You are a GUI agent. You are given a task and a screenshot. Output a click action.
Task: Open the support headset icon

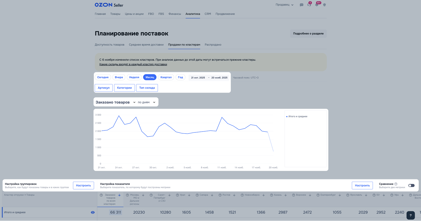click(x=309, y=5)
